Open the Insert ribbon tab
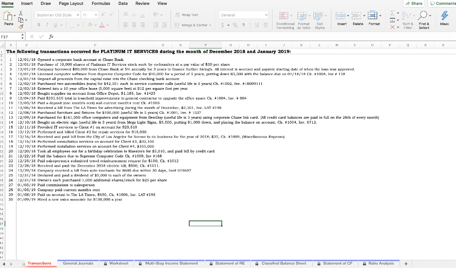This screenshot has height=268, width=456. (27, 4)
